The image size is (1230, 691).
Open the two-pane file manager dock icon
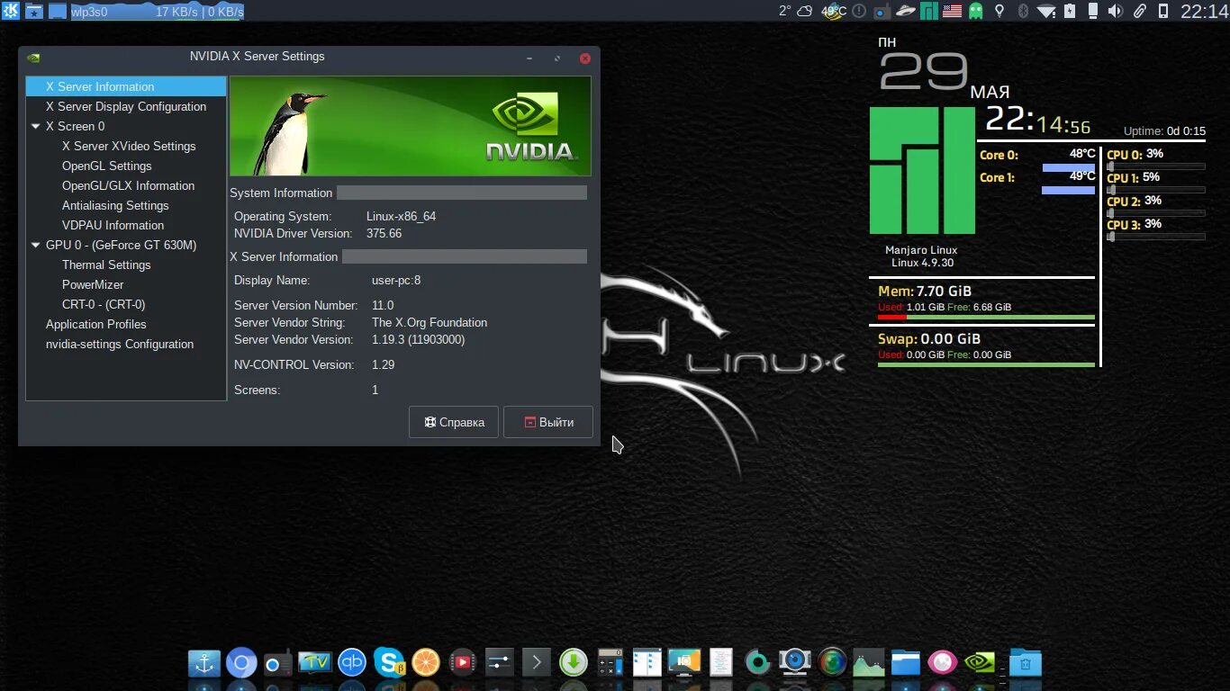coord(647,664)
